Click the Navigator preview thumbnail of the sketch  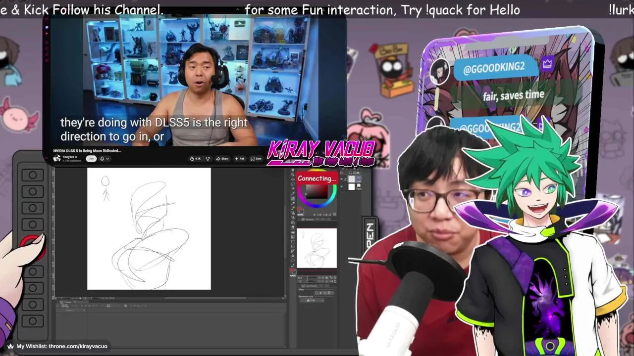point(317,248)
